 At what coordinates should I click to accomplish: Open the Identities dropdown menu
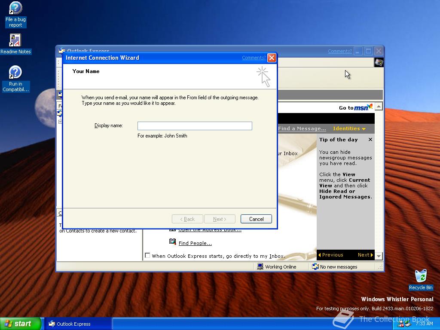coord(349,128)
